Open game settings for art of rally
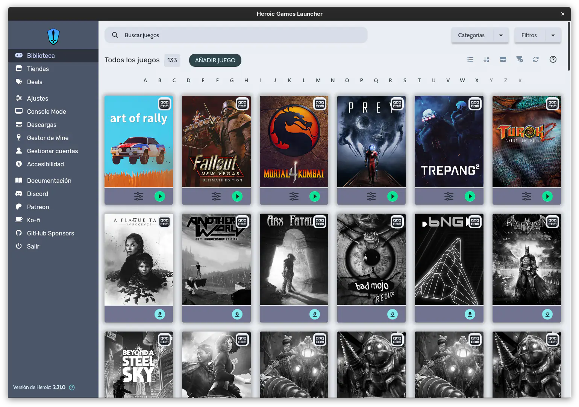Screen dimensions: 579x407 tap(139, 196)
